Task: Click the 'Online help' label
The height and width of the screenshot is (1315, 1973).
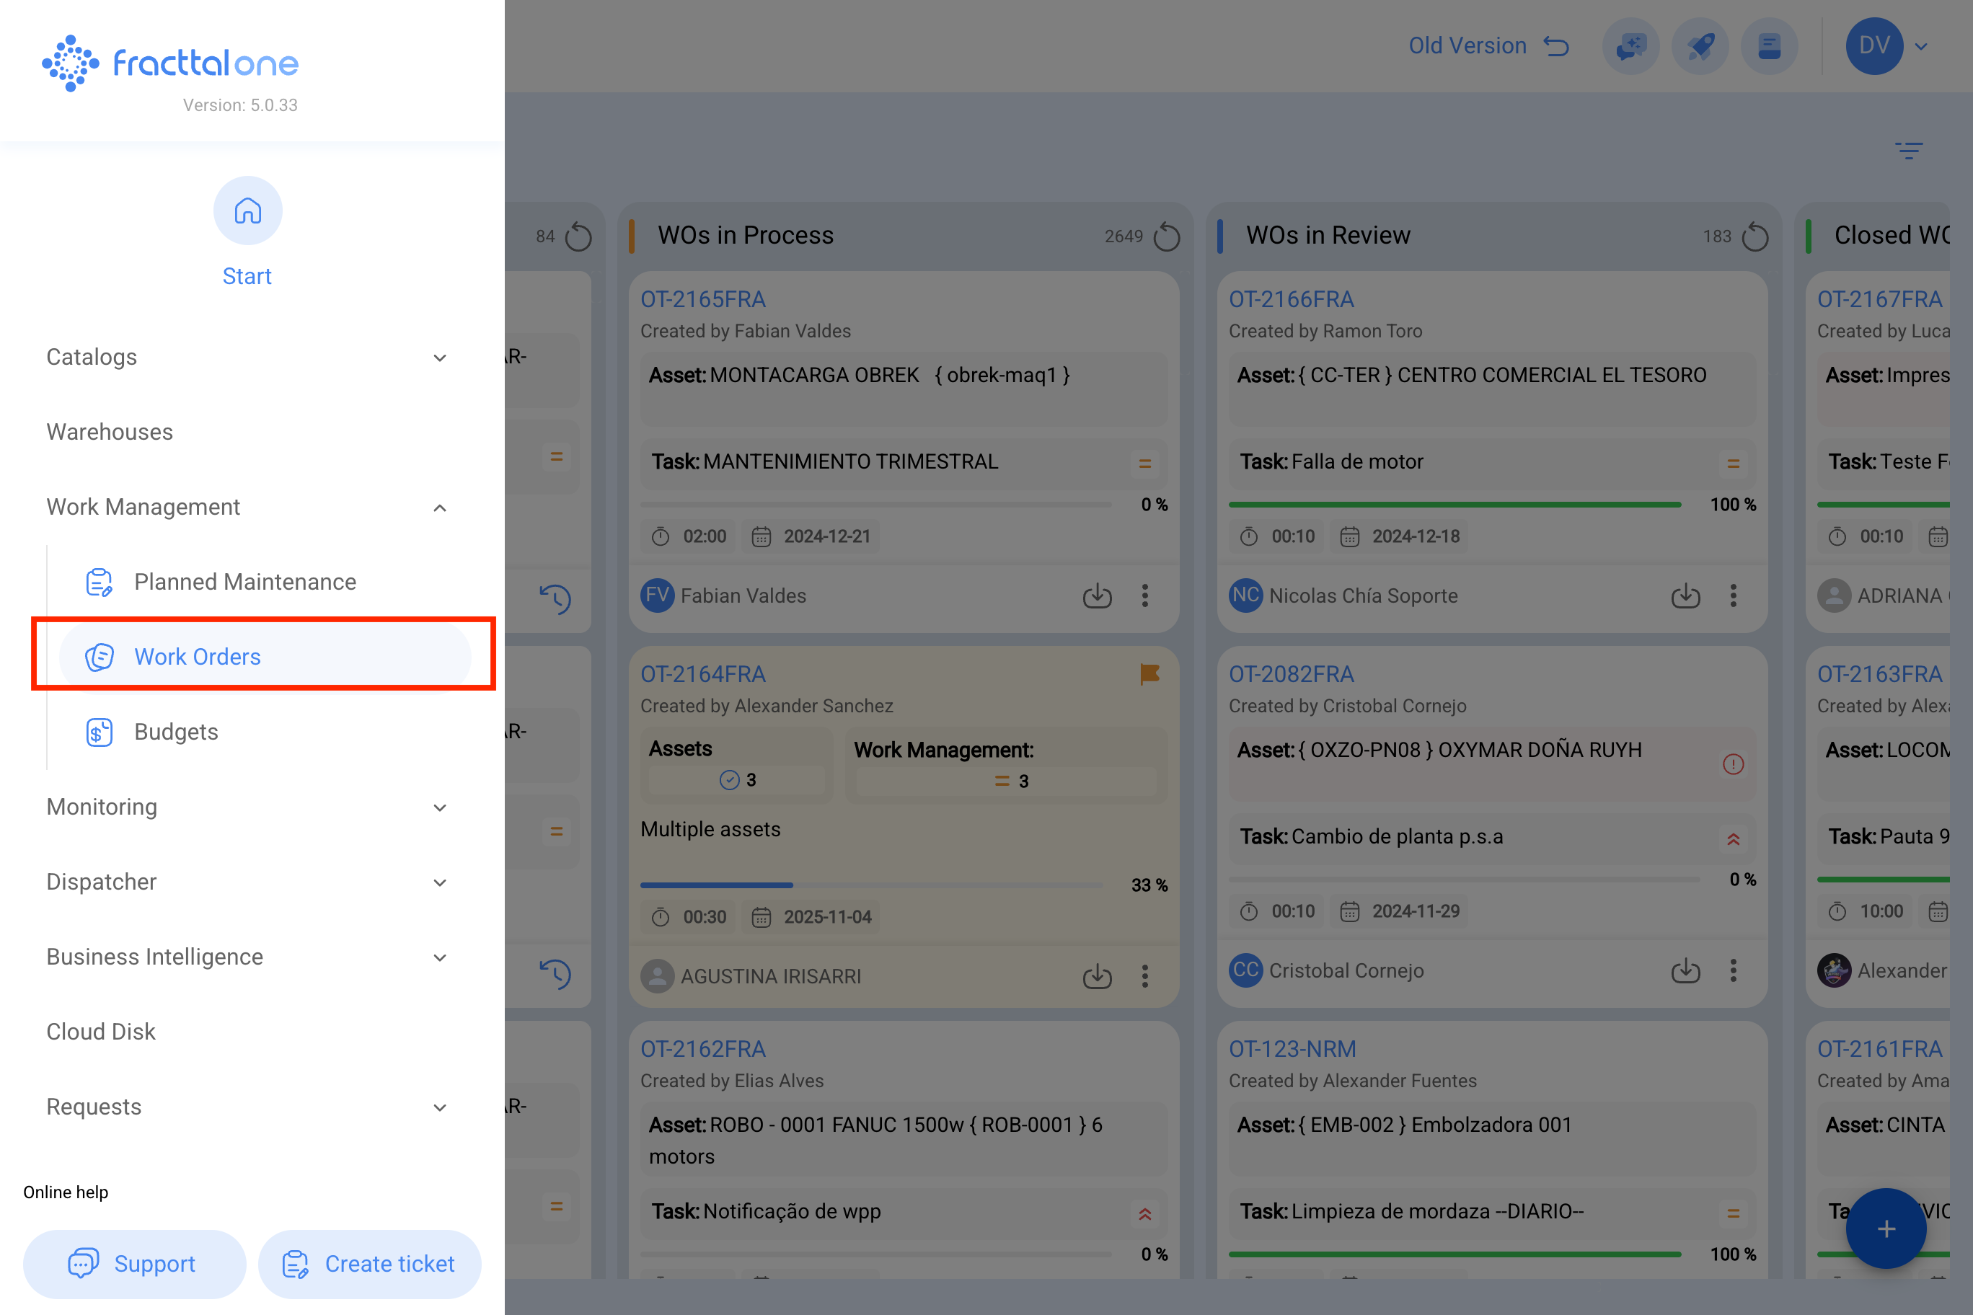Action: tap(66, 1192)
